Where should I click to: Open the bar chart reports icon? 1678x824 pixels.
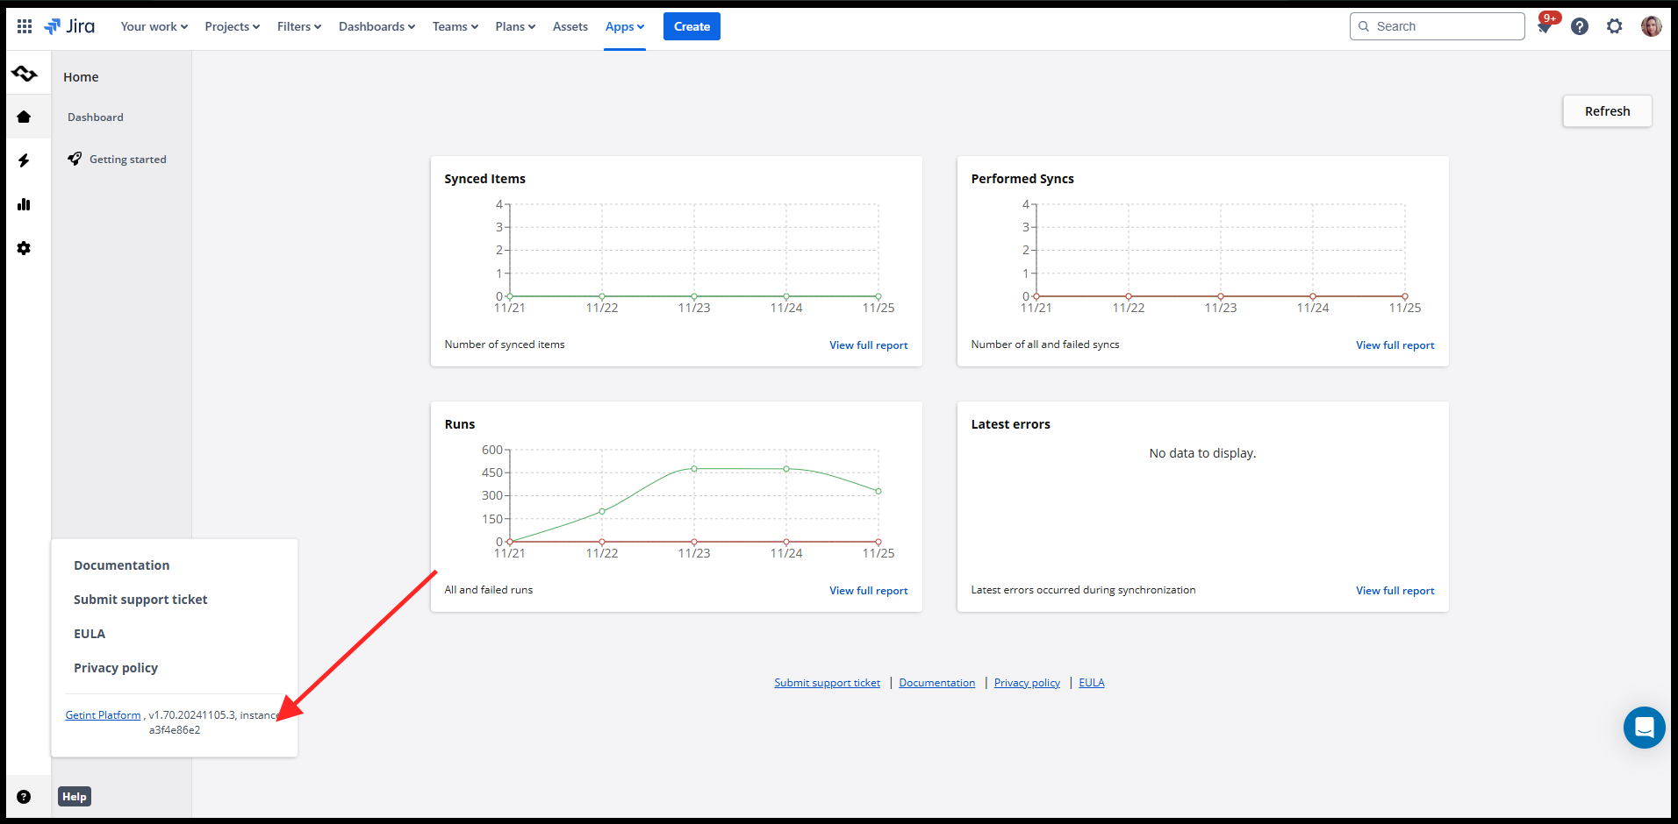[24, 204]
